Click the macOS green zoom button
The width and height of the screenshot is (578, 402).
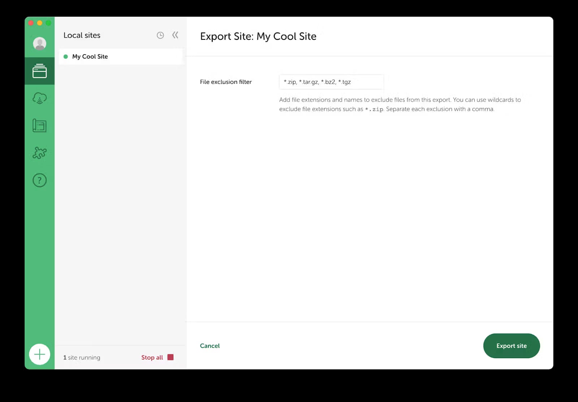(49, 22)
